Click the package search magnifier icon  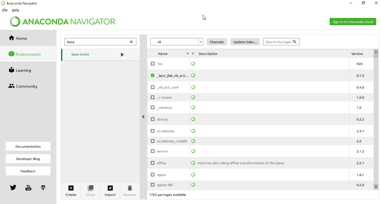point(295,42)
